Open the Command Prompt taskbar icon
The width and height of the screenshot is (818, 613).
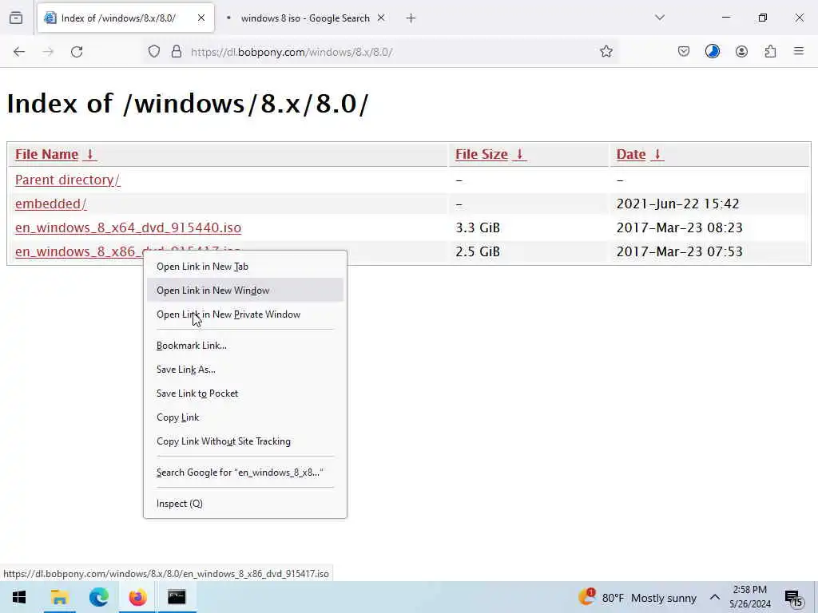point(177,597)
